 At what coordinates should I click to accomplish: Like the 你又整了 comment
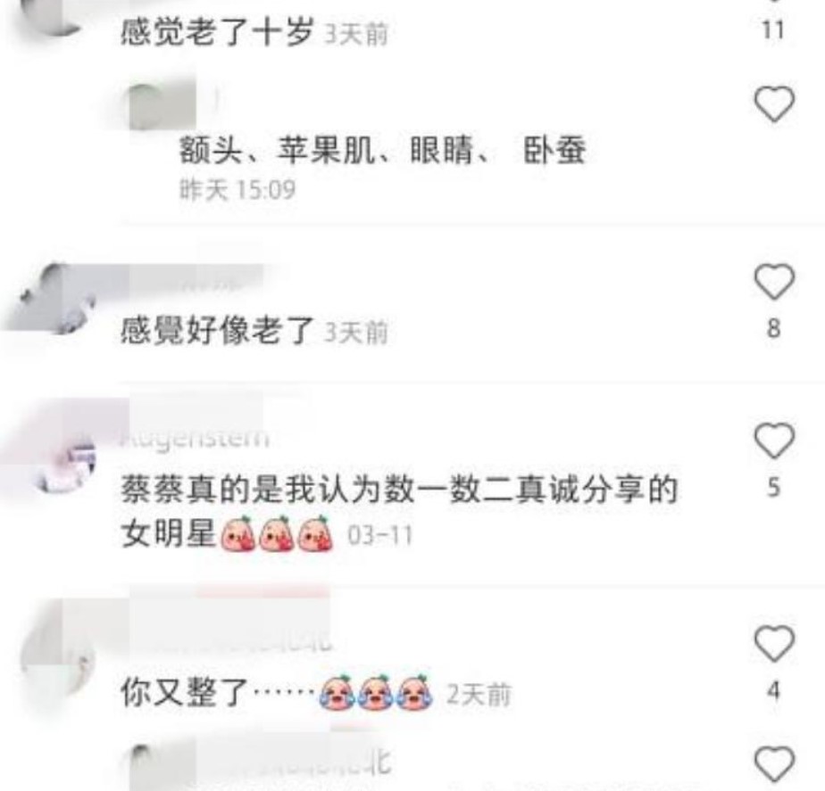[774, 644]
